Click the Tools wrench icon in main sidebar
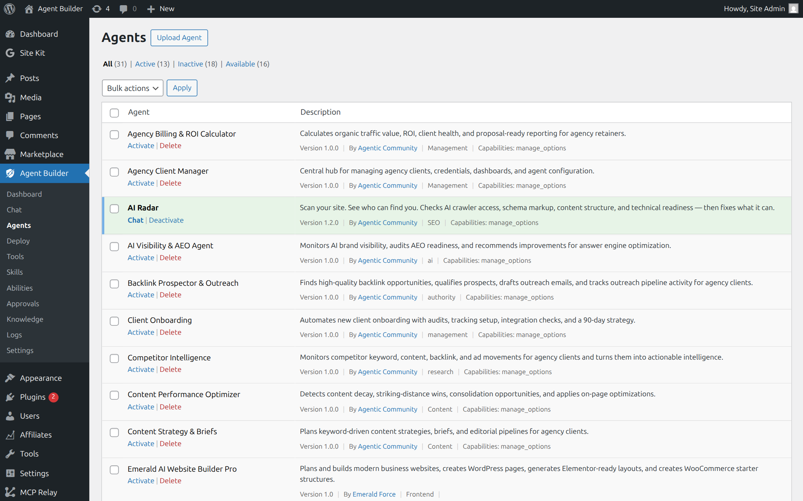803x501 pixels. coord(10,454)
